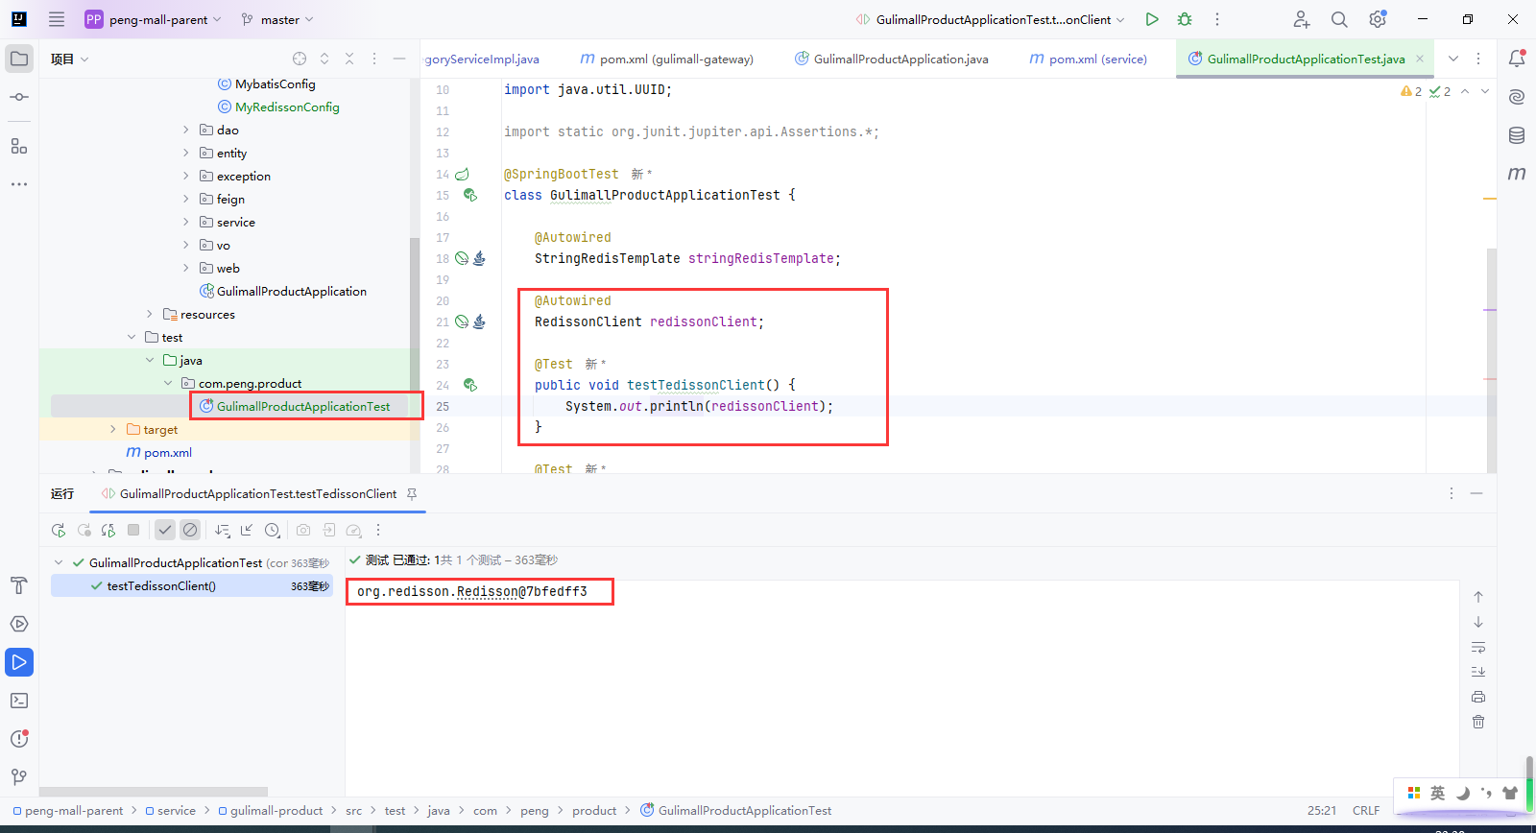Collapse the test folder
This screenshot has height=833, width=1536.
pos(132,337)
